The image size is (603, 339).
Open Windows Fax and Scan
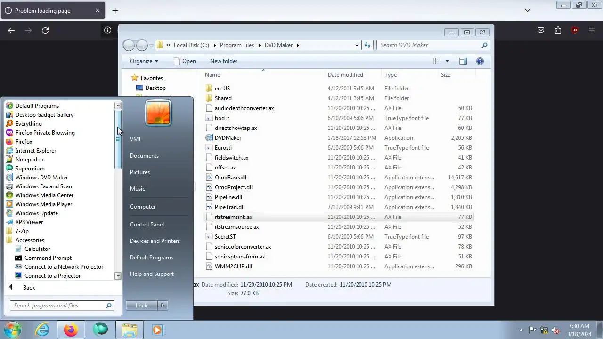click(x=43, y=186)
